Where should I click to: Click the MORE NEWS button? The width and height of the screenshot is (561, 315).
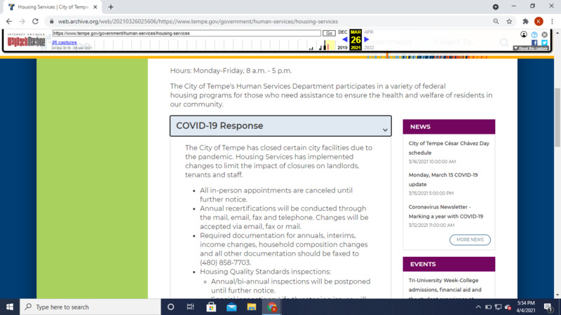[x=470, y=239]
